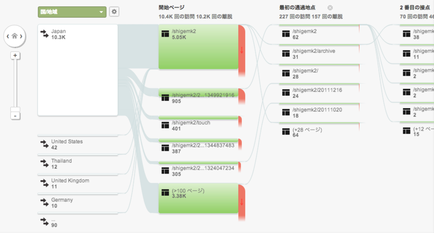Click page icon of /shigemk2/20111020 node

(286, 112)
